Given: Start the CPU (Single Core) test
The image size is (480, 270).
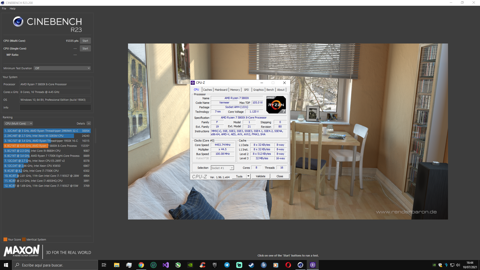Looking at the screenshot, I should click(85, 48).
